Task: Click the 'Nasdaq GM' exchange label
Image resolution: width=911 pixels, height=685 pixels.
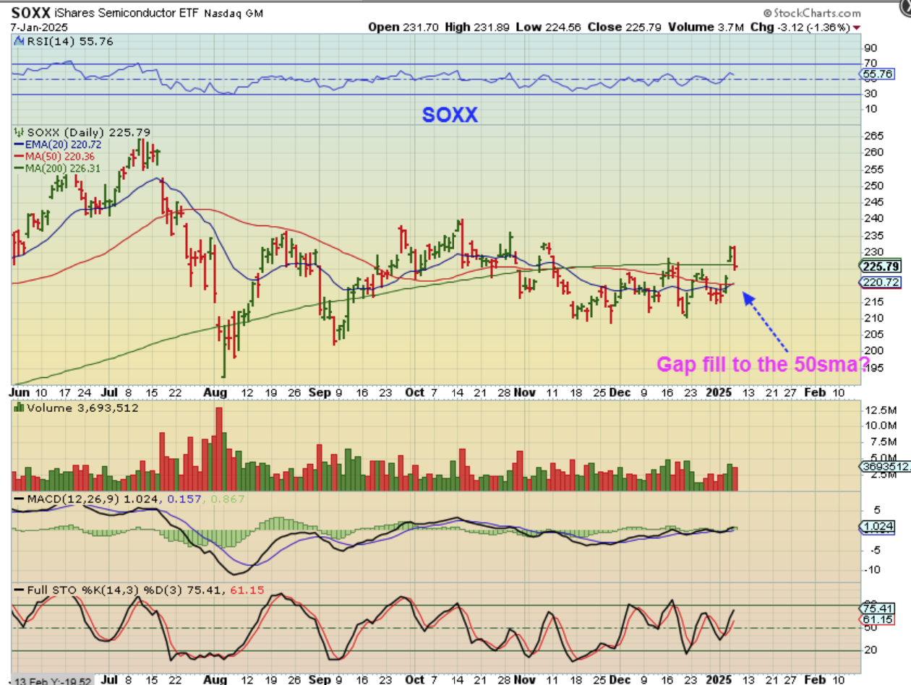Action: pyautogui.click(x=234, y=14)
